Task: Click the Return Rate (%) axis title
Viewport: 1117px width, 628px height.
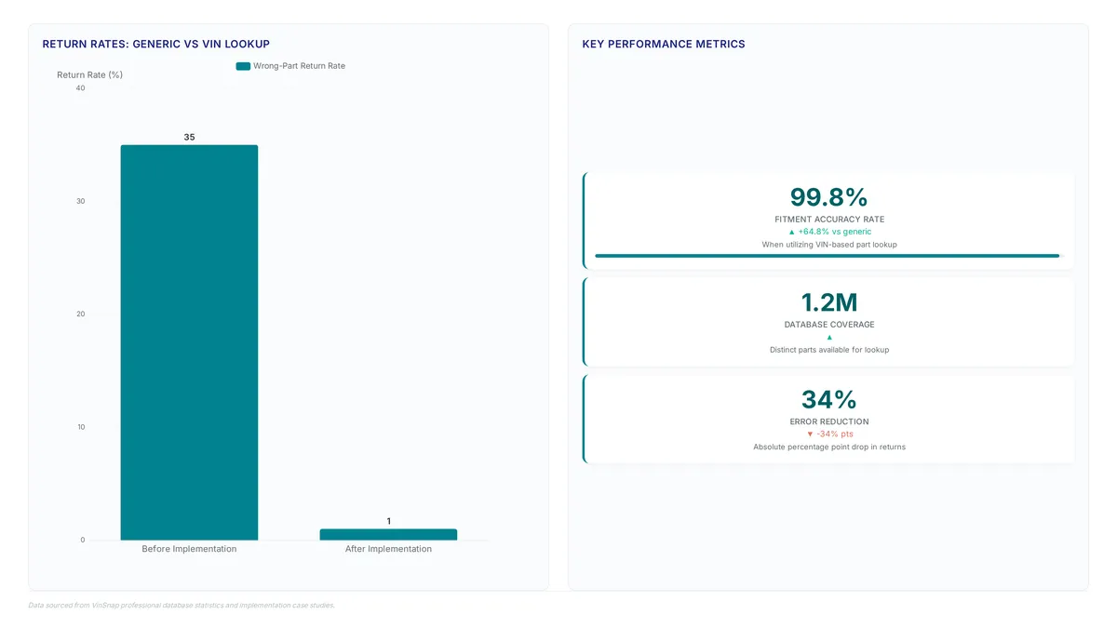Action: (89, 74)
